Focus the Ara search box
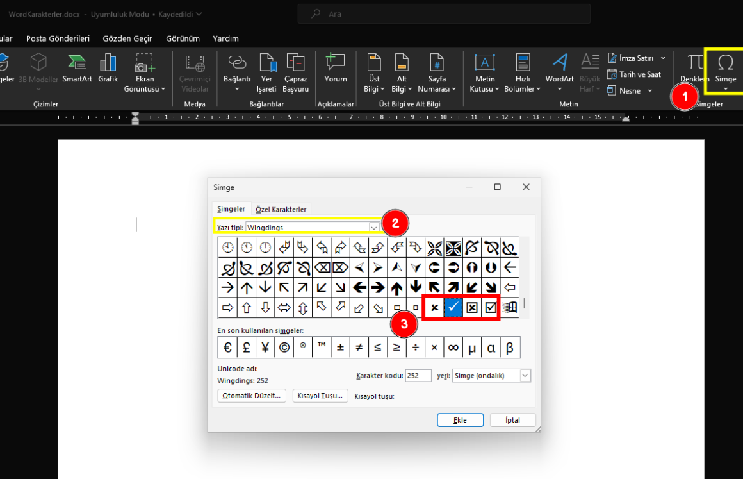The width and height of the screenshot is (743, 479). pyautogui.click(x=444, y=14)
